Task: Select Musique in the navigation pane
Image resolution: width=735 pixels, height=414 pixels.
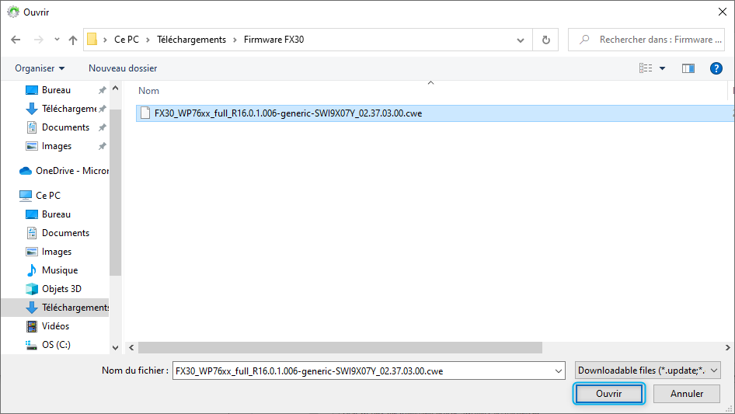Action: point(59,270)
